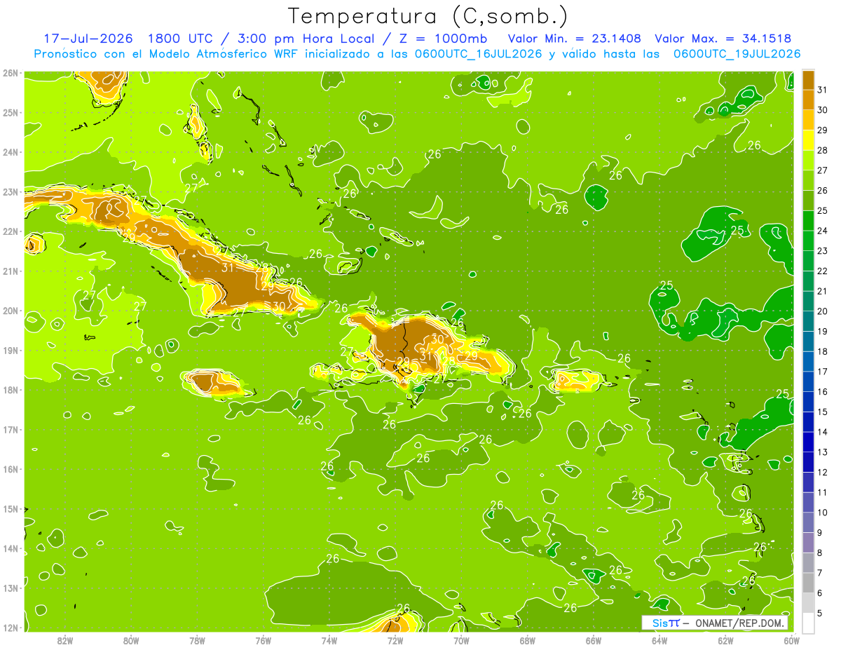The width and height of the screenshot is (841, 650).
Task: Click the brown legend swatch above 31
Action: (809, 80)
